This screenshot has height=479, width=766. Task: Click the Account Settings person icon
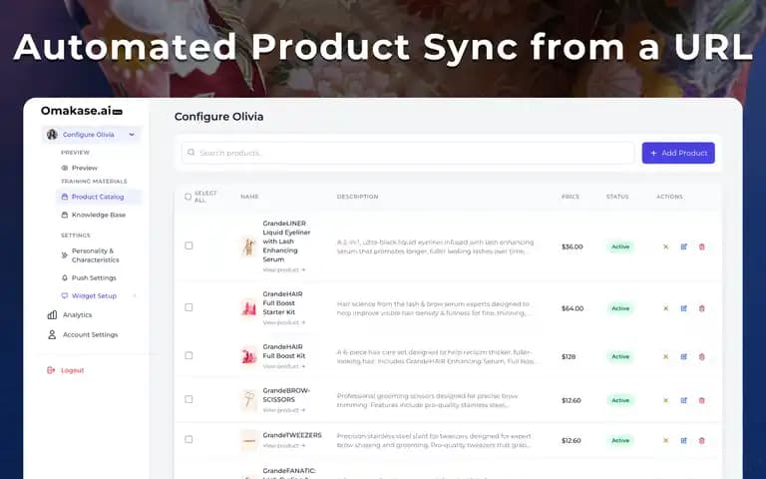pos(52,335)
